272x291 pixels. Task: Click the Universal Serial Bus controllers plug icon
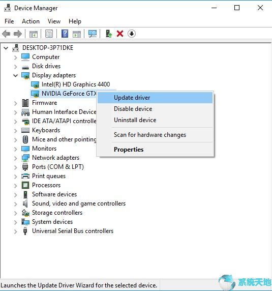[25, 231]
